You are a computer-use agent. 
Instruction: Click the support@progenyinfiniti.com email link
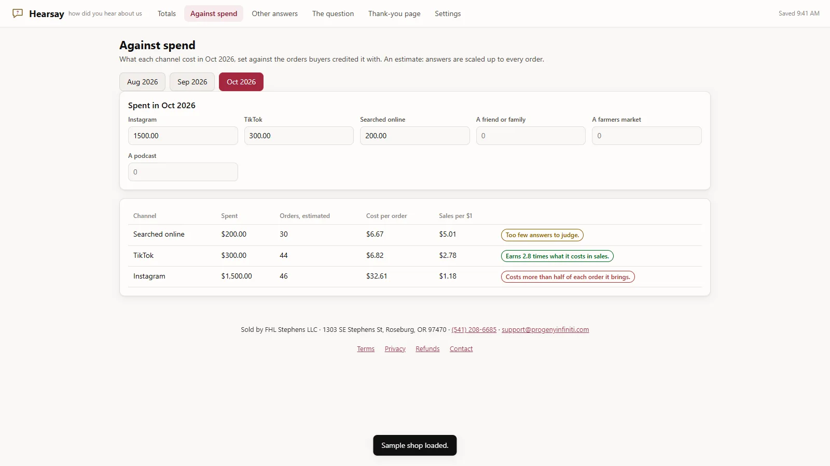[545, 330]
